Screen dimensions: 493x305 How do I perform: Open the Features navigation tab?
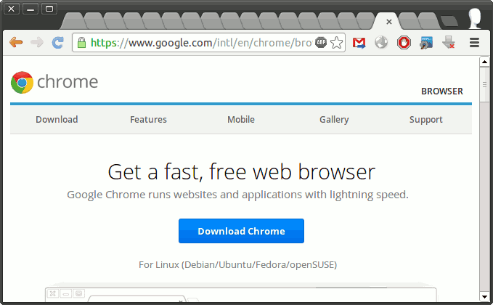(x=148, y=120)
